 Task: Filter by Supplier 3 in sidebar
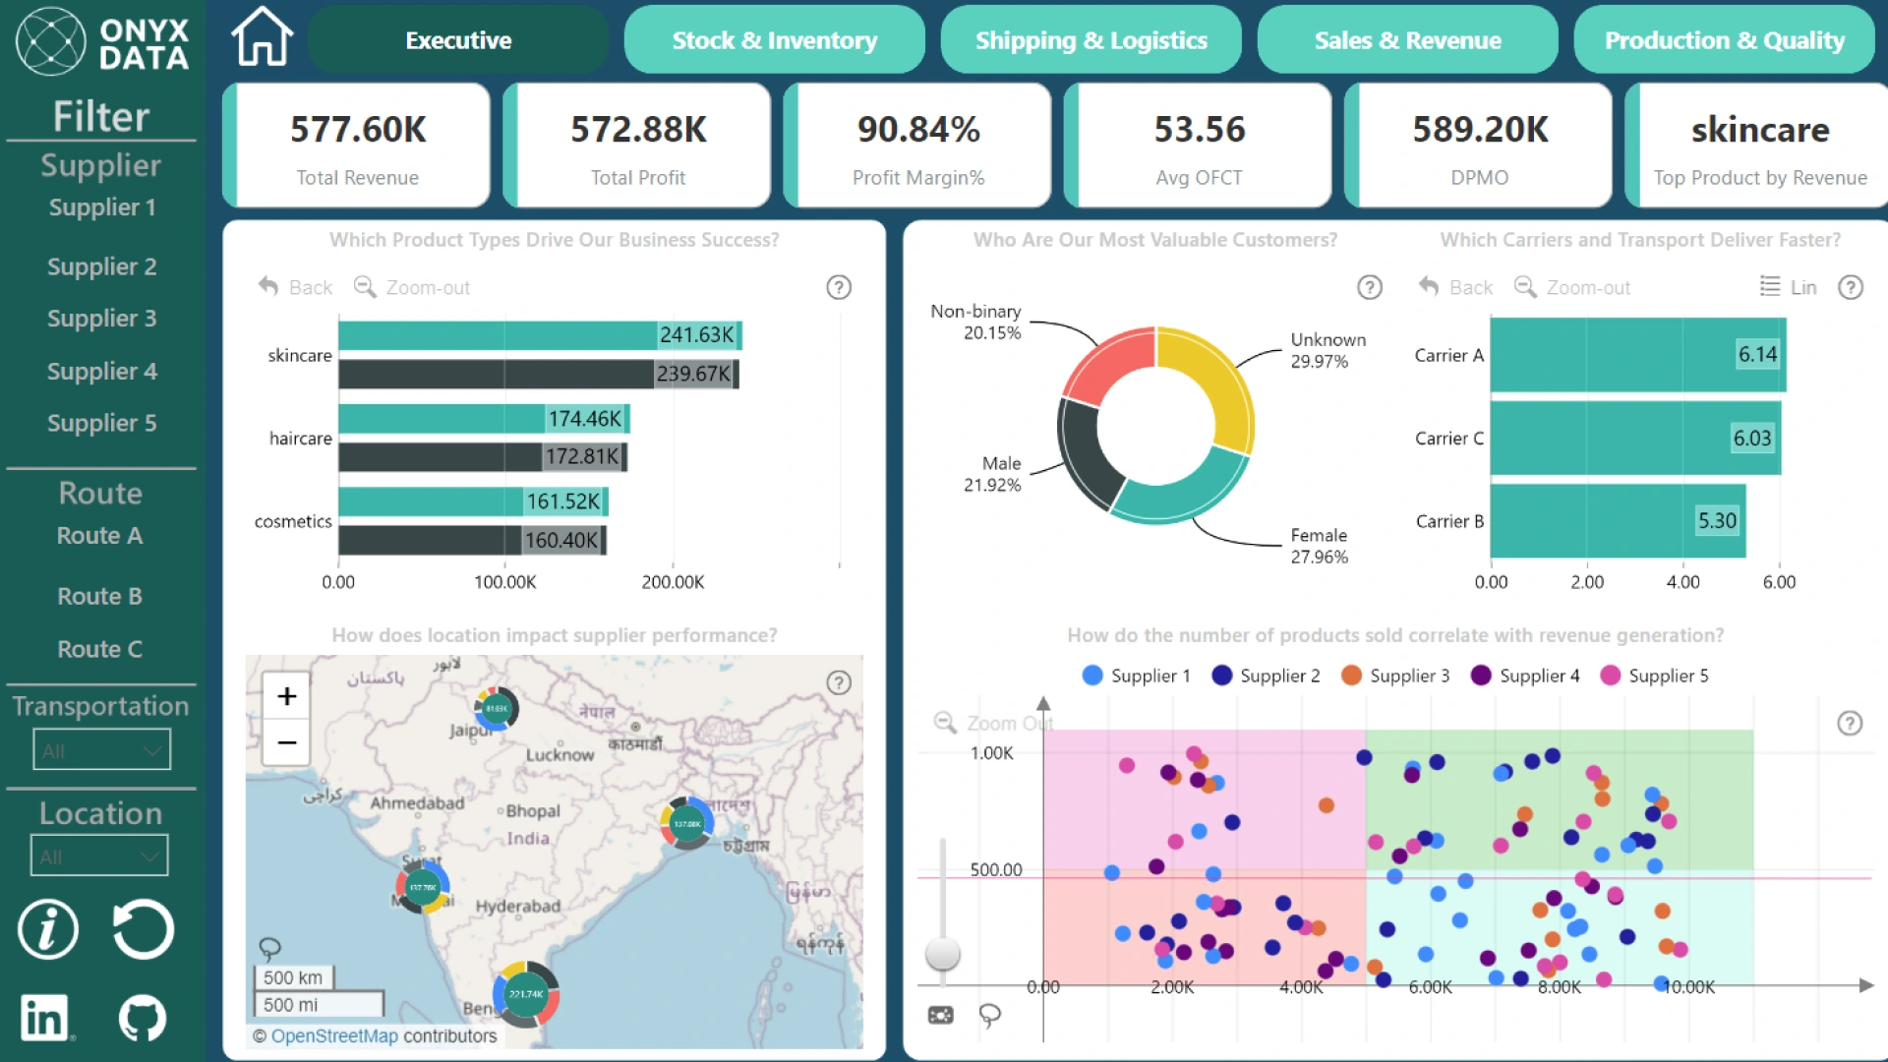coord(102,319)
